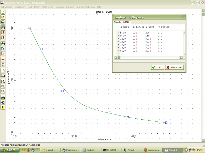
Task: Expand hidden system tray icons arrow
Action: pos(187,150)
